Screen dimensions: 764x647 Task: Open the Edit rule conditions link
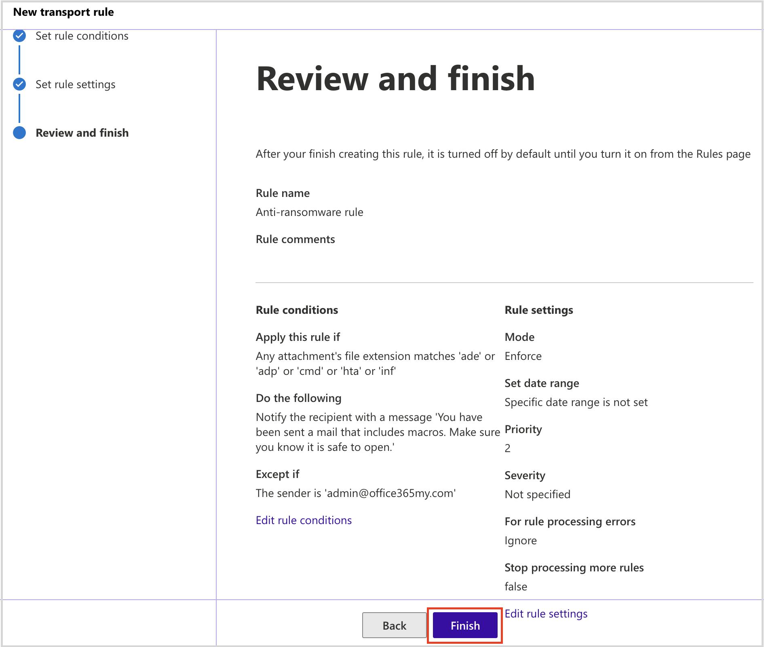(304, 520)
